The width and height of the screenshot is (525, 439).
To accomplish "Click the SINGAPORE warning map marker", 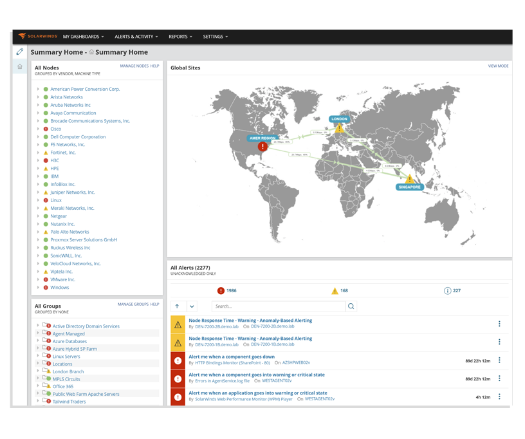I will (x=409, y=178).
